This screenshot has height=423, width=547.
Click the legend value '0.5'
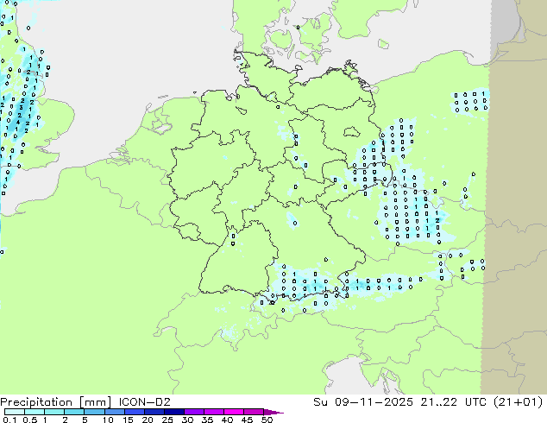(x=29, y=420)
